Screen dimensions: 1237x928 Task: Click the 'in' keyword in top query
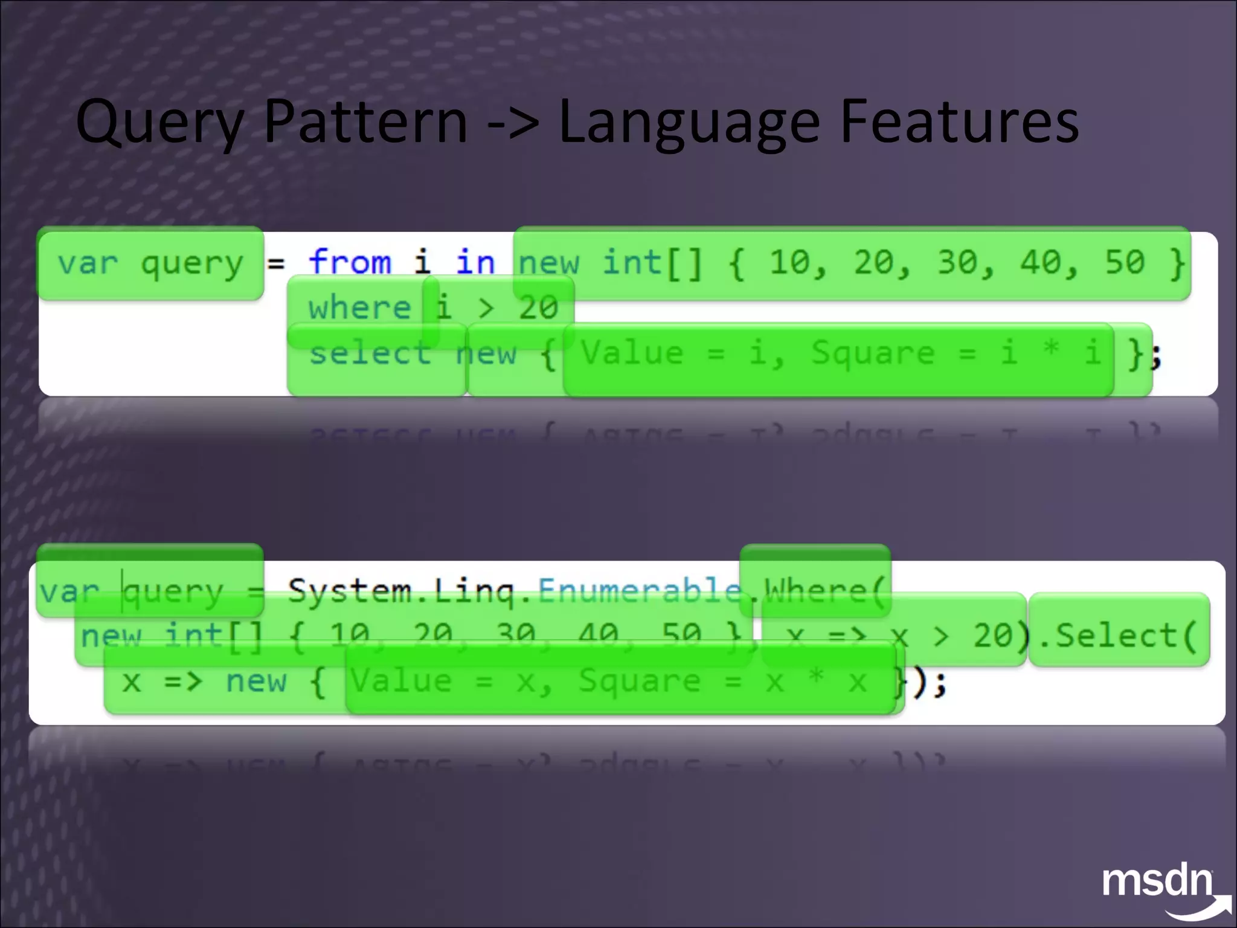[475, 262]
